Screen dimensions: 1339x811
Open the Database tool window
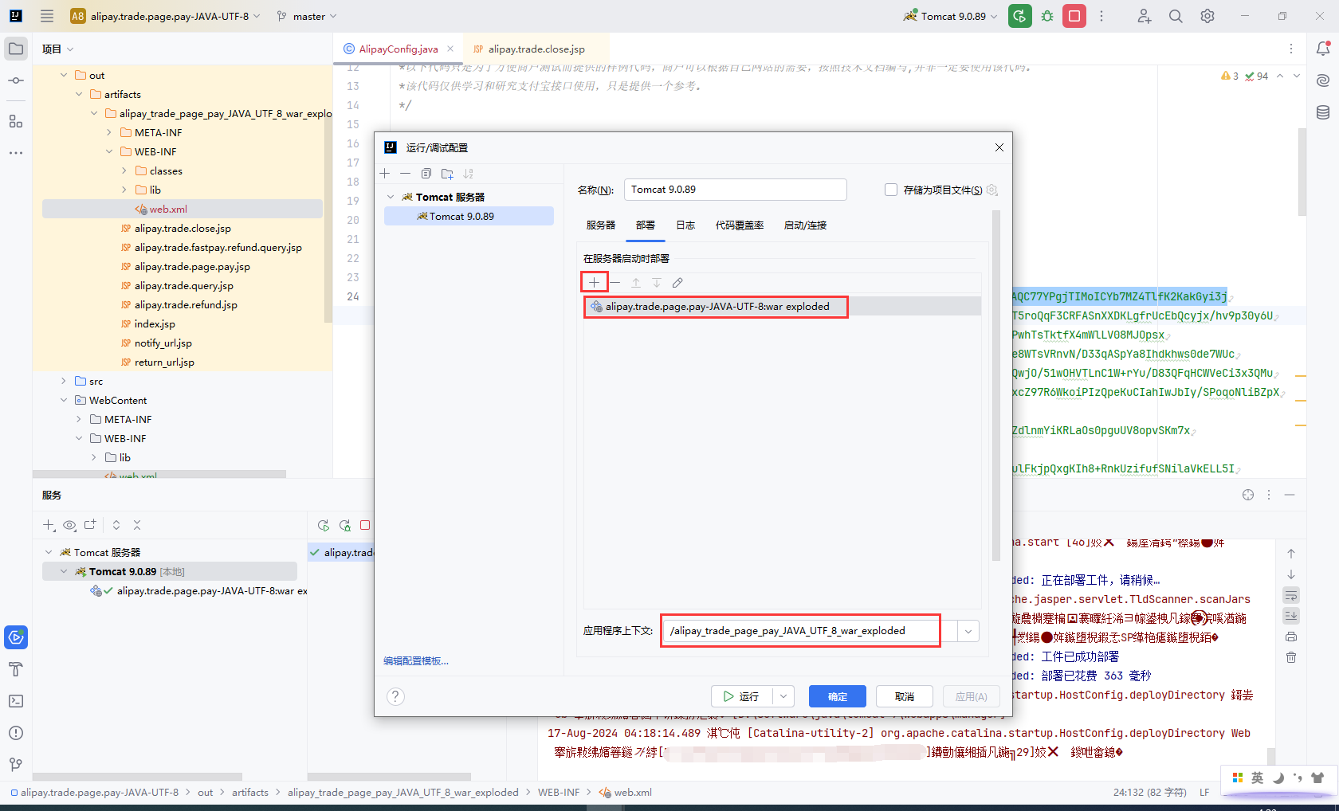click(x=1323, y=112)
